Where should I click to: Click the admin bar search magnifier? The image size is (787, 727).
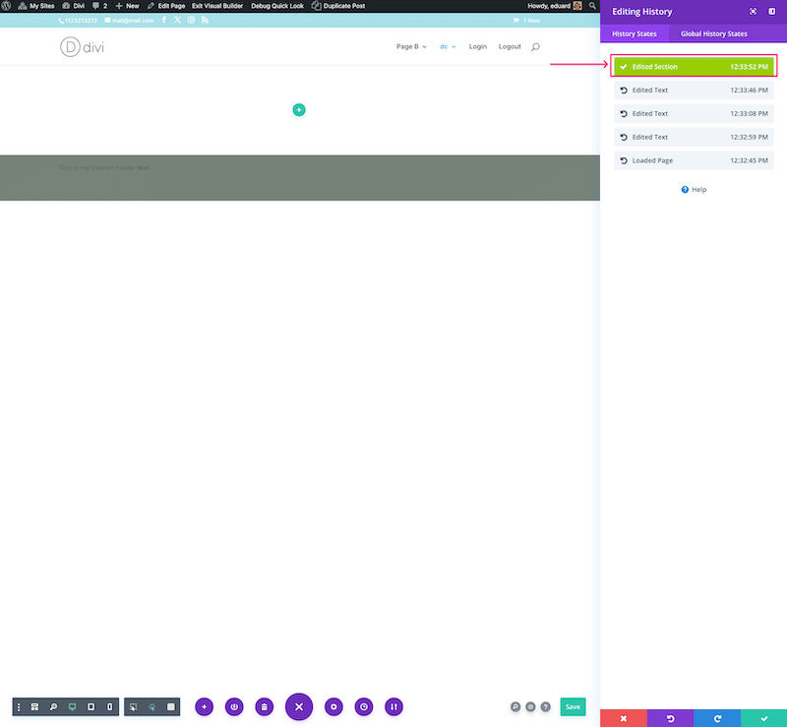(x=592, y=6)
